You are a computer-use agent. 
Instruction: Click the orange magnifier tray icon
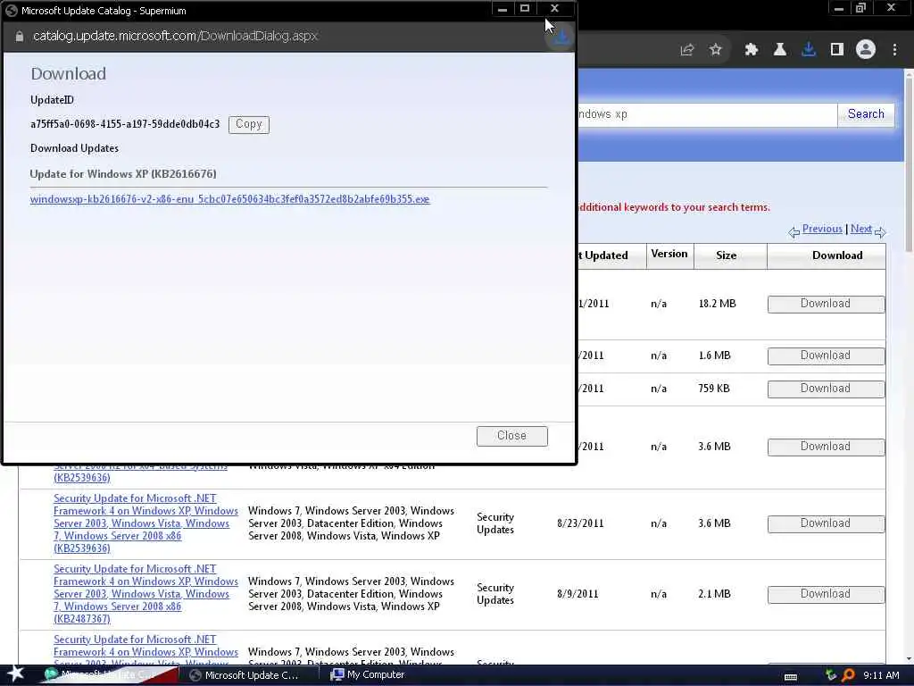(848, 675)
